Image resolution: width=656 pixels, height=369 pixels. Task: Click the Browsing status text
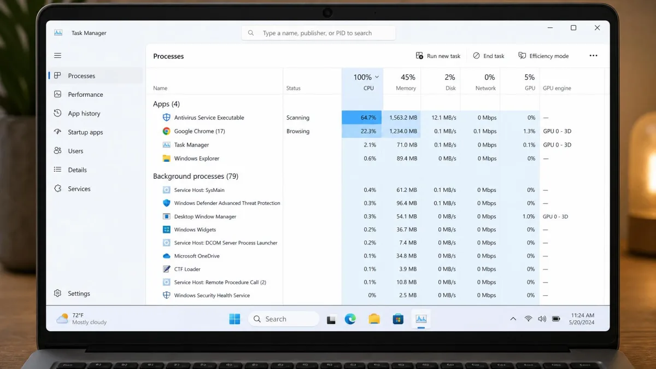(298, 131)
